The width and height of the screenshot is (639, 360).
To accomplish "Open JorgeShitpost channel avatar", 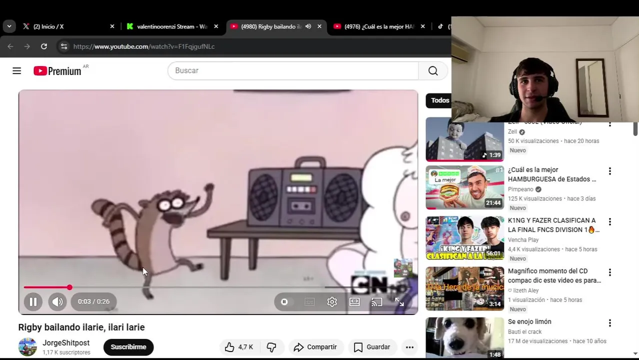I will click(27, 347).
